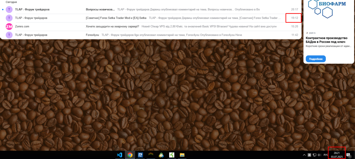
Task: Open ad description 'Короткие сроки реализации'
Action: [x=328, y=46]
